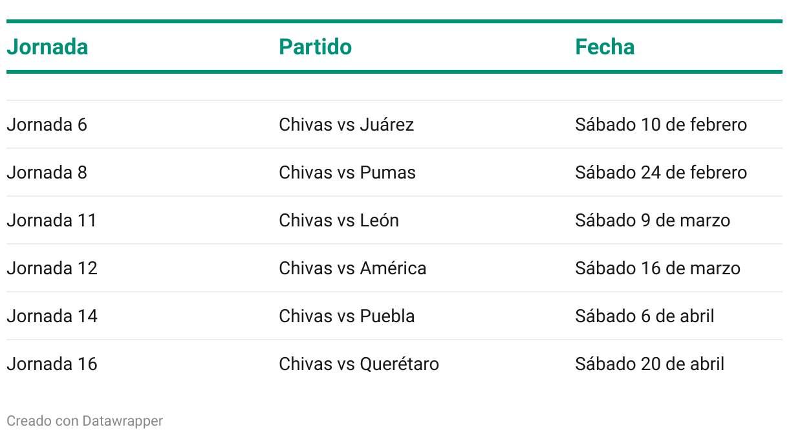Select the Chivas vs León match
The width and height of the screenshot is (789, 436).
pyautogui.click(x=339, y=220)
